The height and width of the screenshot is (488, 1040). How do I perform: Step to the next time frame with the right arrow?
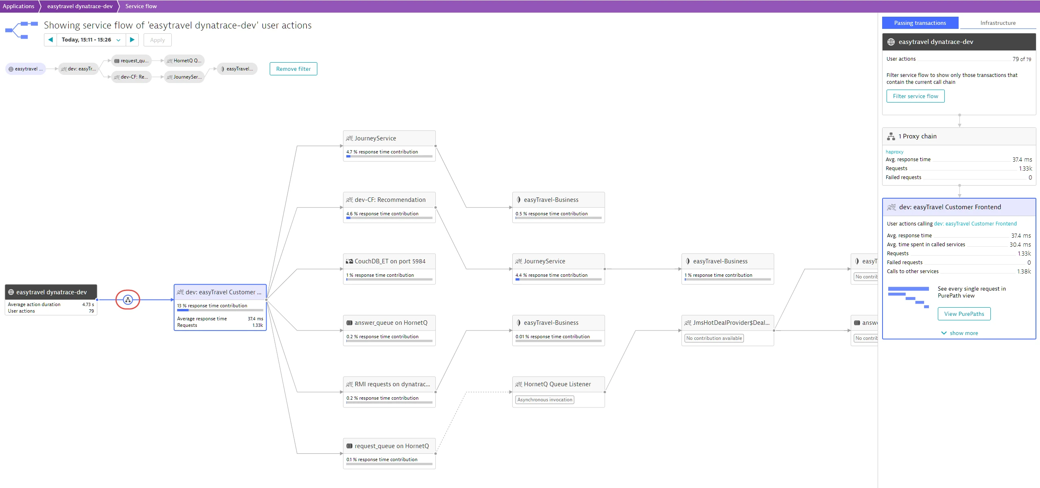pyautogui.click(x=132, y=39)
